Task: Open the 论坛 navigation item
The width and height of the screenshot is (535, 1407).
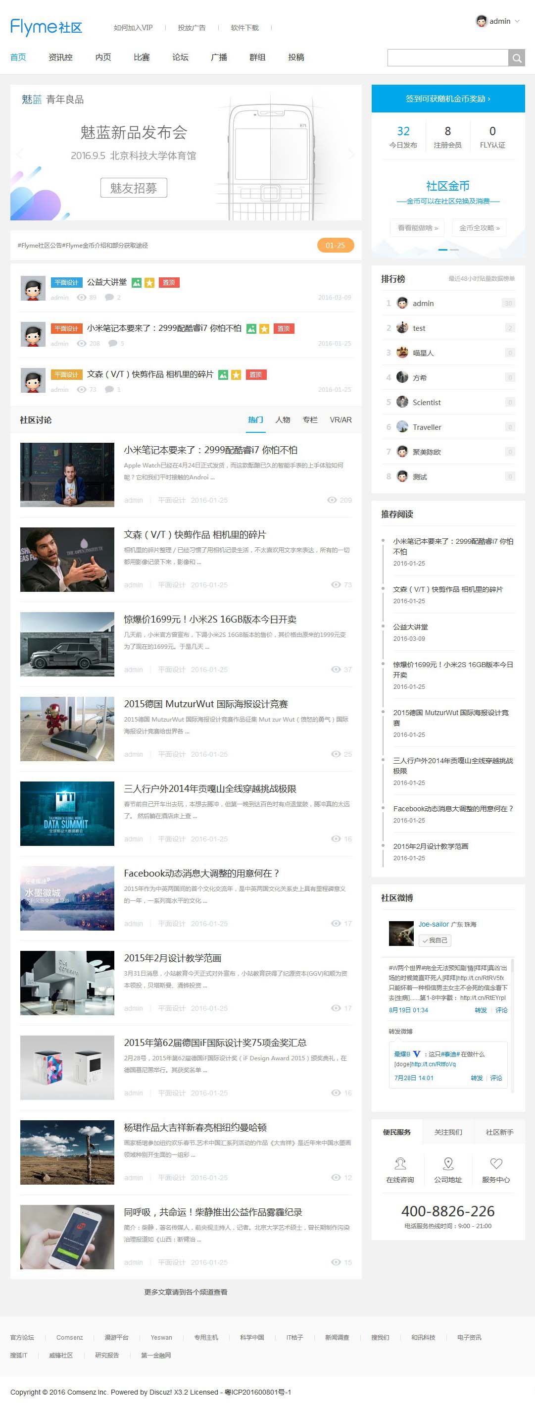Action: click(x=180, y=57)
